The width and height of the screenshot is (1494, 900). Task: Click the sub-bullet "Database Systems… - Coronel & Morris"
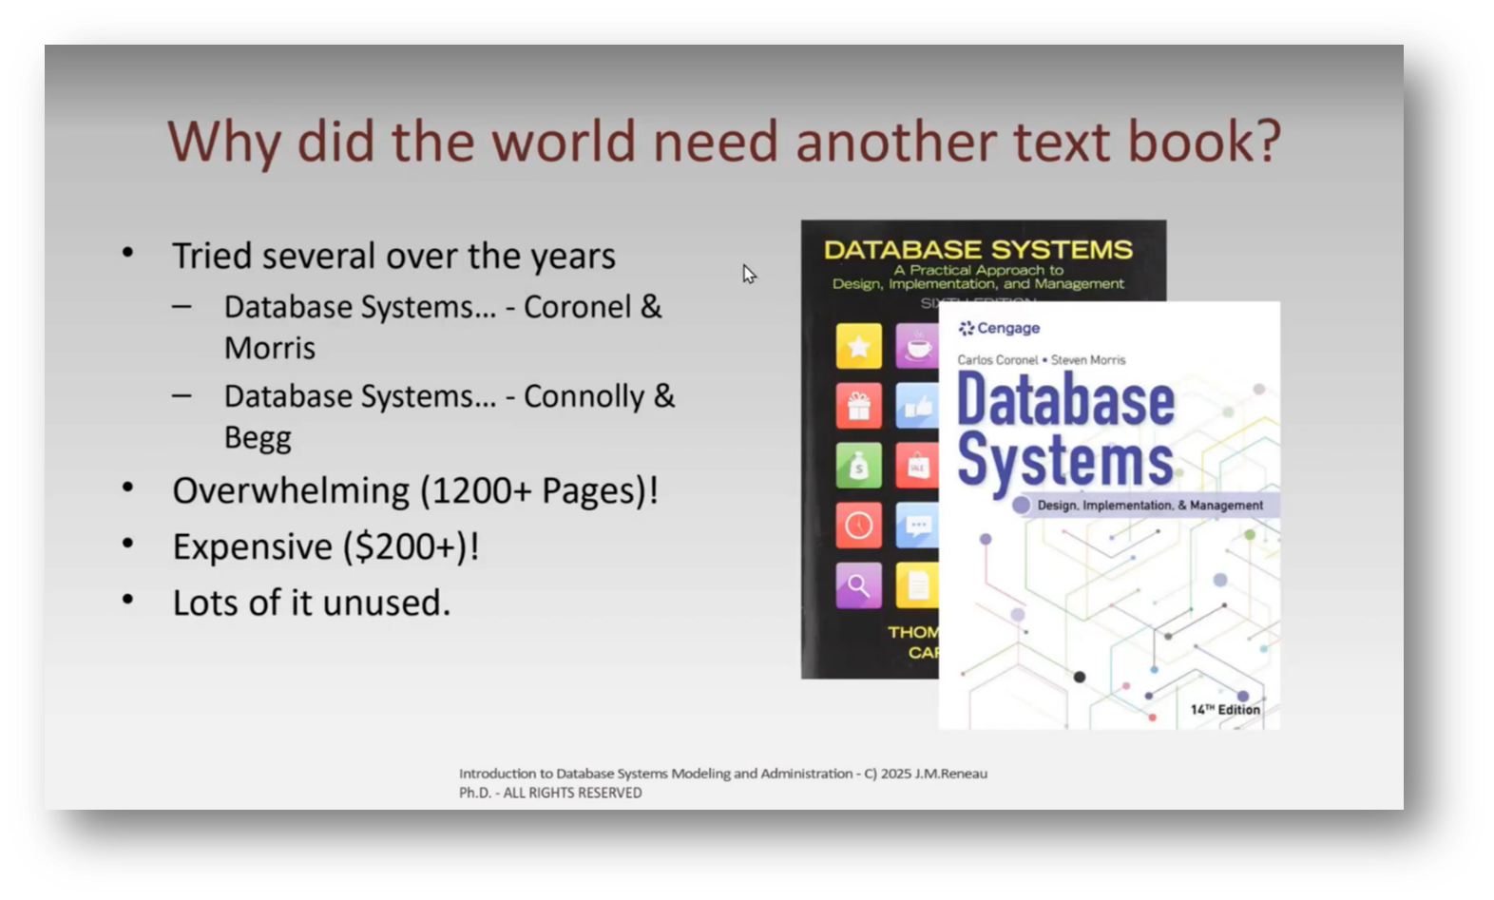(x=443, y=327)
